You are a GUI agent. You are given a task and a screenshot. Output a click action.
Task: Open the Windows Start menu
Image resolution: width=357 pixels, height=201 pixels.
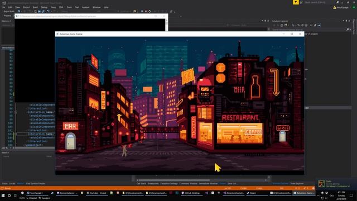point(3,195)
